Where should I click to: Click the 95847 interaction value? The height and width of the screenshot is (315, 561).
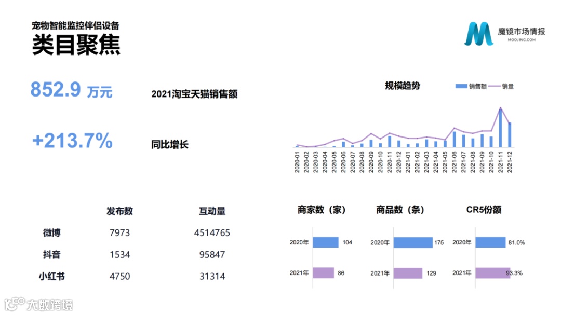click(x=212, y=255)
